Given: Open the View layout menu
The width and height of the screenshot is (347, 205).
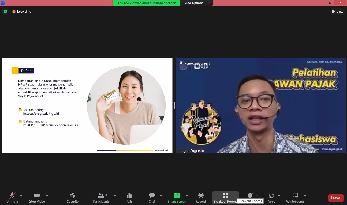Looking at the screenshot, I should pyautogui.click(x=337, y=11).
